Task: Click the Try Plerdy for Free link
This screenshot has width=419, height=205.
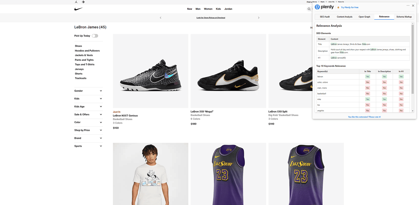Action: [x=349, y=7]
